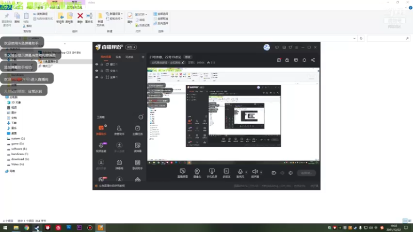Screen dimensions: 413x232
Task: Click 属性 properties in Explorer ribbon
Action: pos(130,18)
